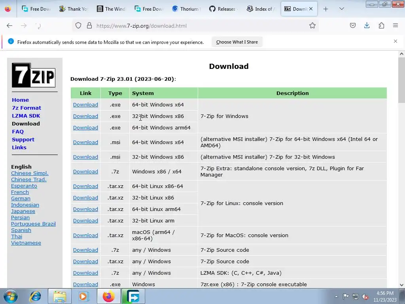Download macOS .tar.xz console version
The image size is (405, 304).
[x=85, y=235]
